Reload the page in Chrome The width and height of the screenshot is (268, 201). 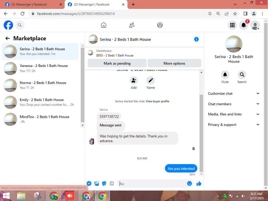coord(23,14)
